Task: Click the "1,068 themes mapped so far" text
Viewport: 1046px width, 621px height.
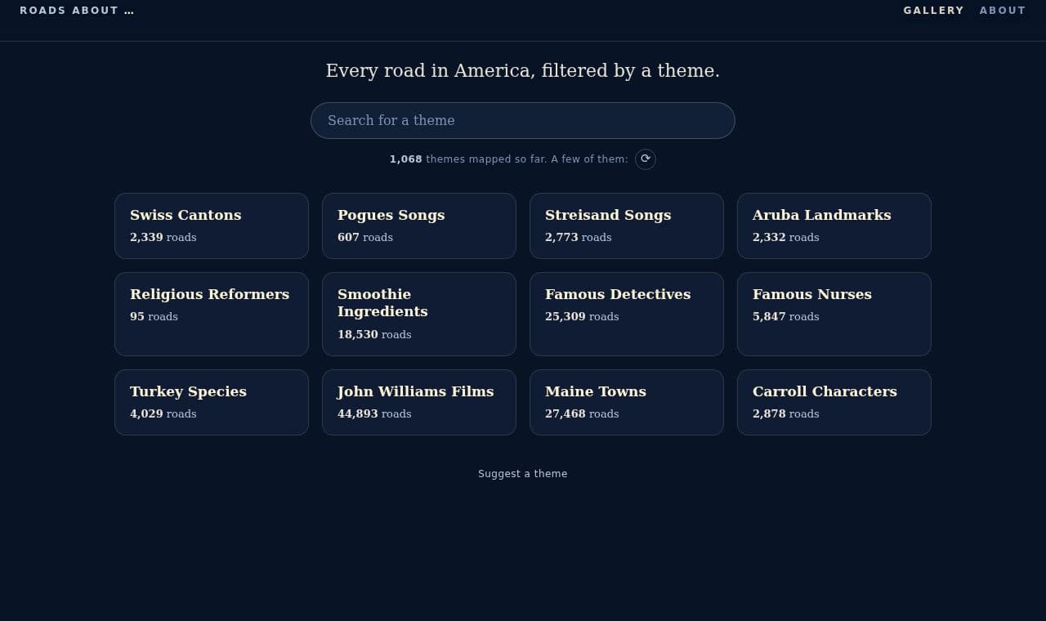Action: point(468,159)
